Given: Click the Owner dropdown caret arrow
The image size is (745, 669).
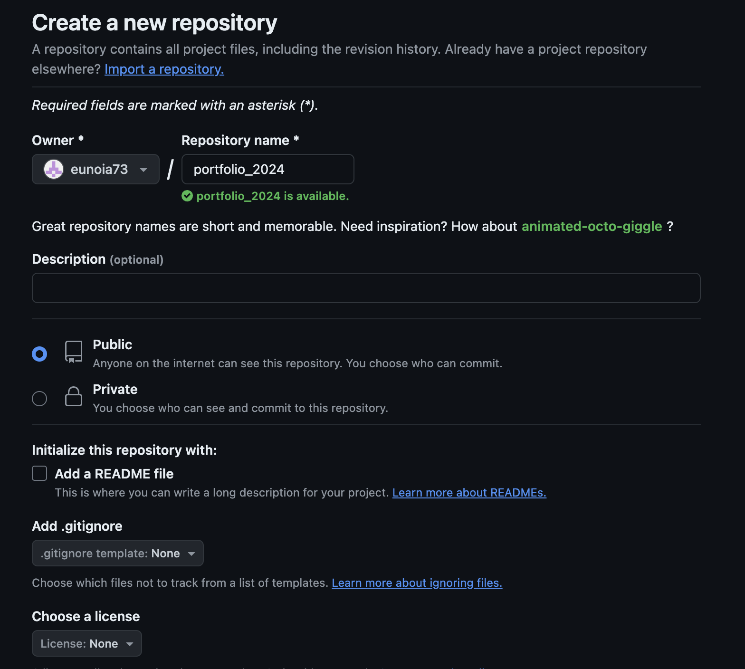Looking at the screenshot, I should 143,170.
